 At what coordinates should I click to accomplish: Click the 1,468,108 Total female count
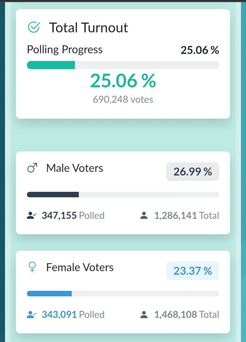[186, 315]
